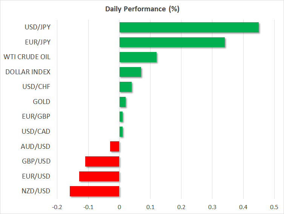Click the EUR/USD red bar
284x214 pixels.
pos(99,176)
